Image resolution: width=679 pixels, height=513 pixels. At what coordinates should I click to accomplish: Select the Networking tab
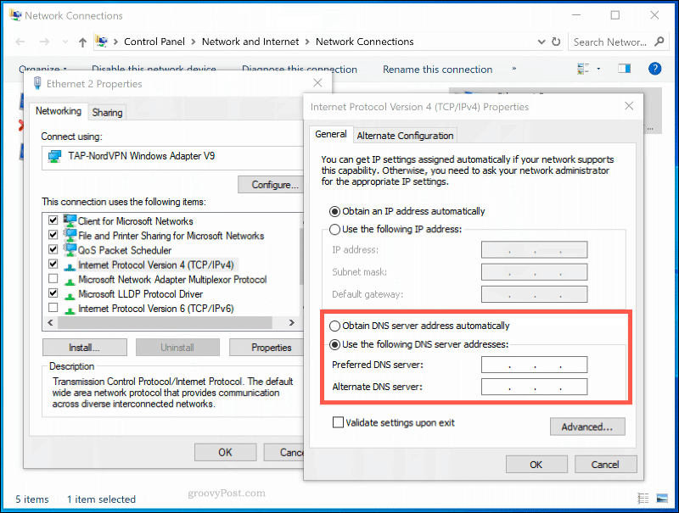point(59,111)
